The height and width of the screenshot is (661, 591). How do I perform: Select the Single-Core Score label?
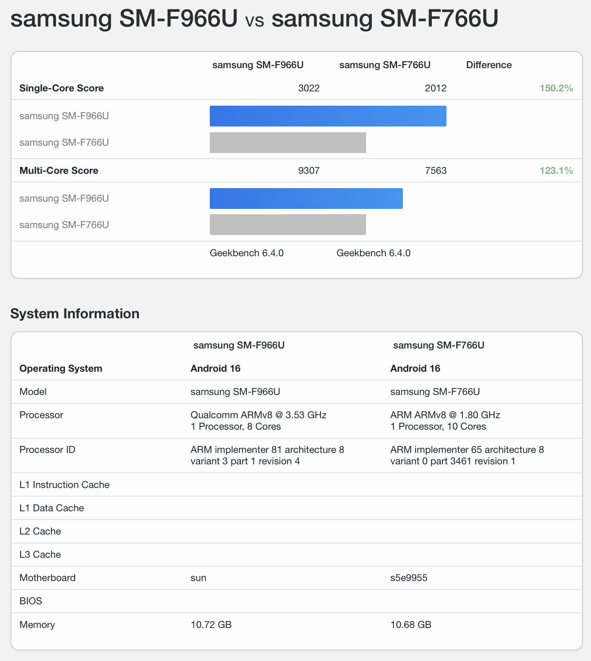pos(62,88)
